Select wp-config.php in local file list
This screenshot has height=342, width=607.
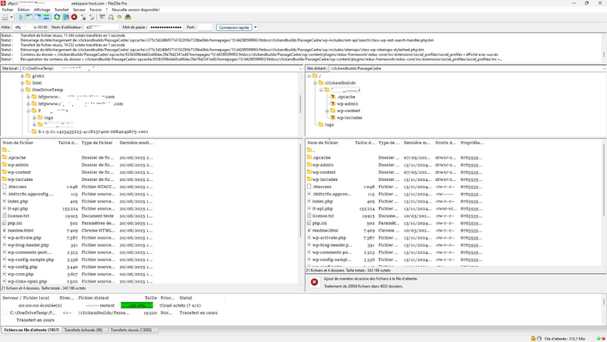[x=22, y=267]
